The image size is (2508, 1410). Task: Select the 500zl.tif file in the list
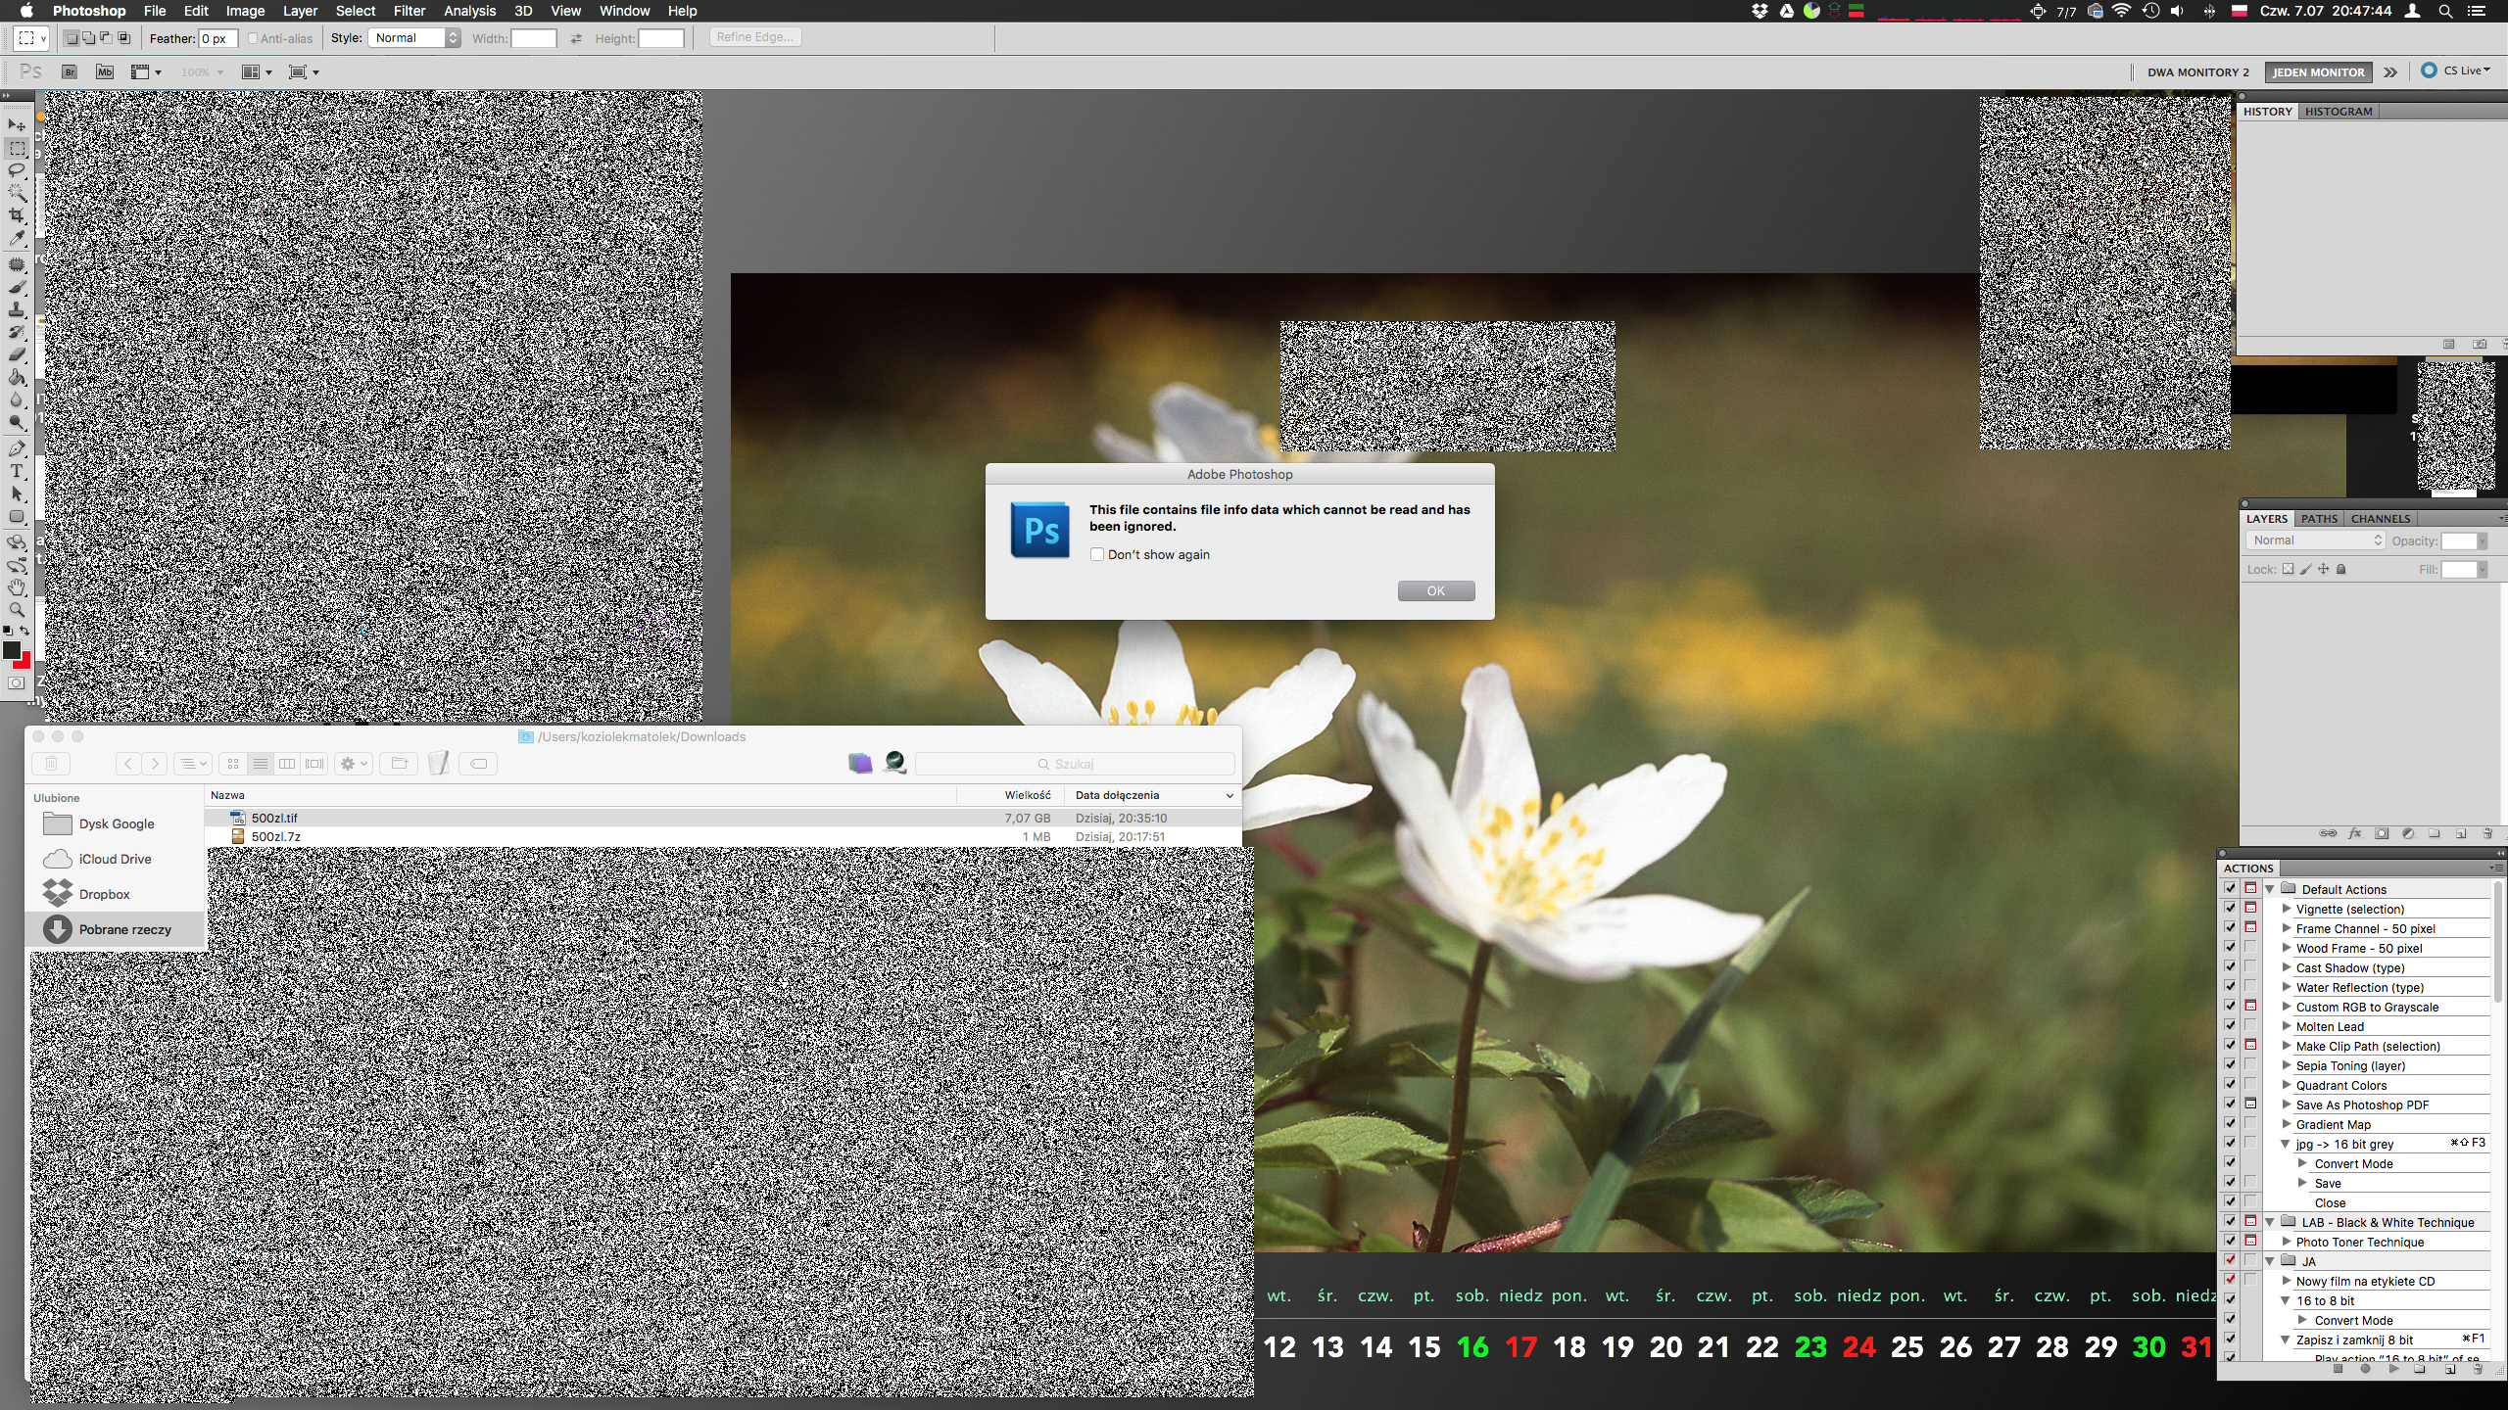click(x=274, y=818)
